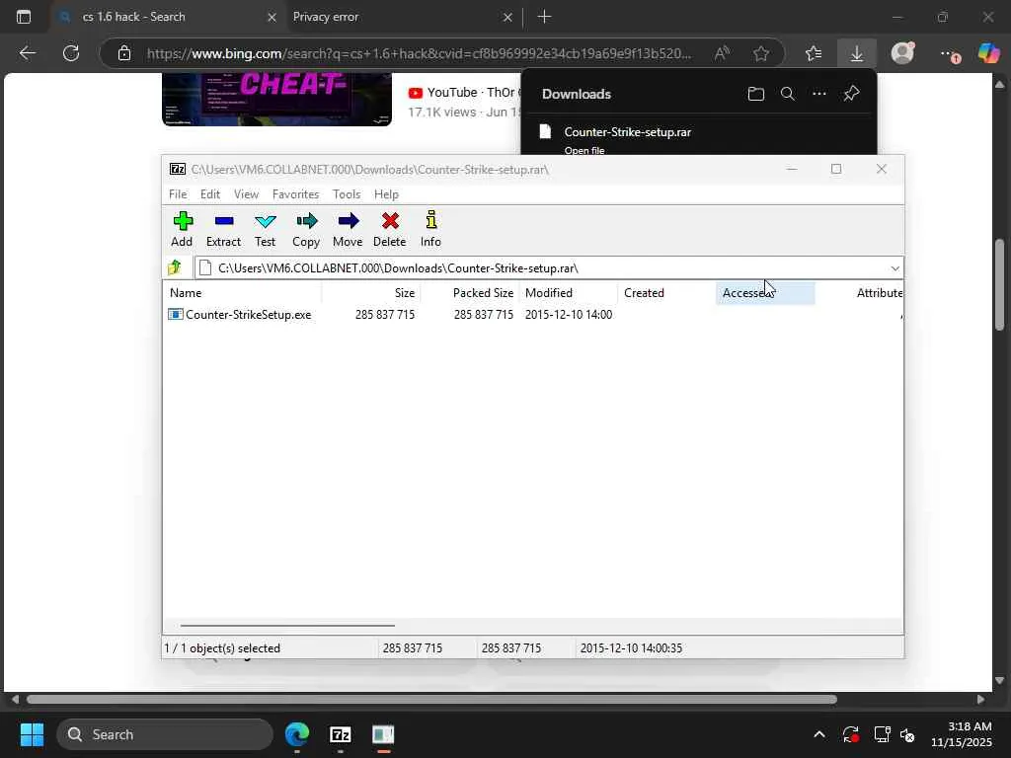Viewport: 1011px width, 758px height.
Task: Click the archive path address field
Action: click(542, 268)
